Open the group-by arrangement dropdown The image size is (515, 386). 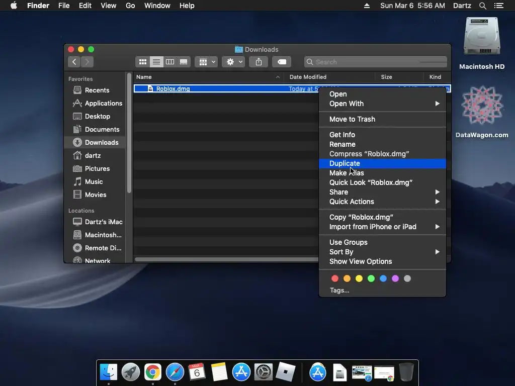pos(206,62)
